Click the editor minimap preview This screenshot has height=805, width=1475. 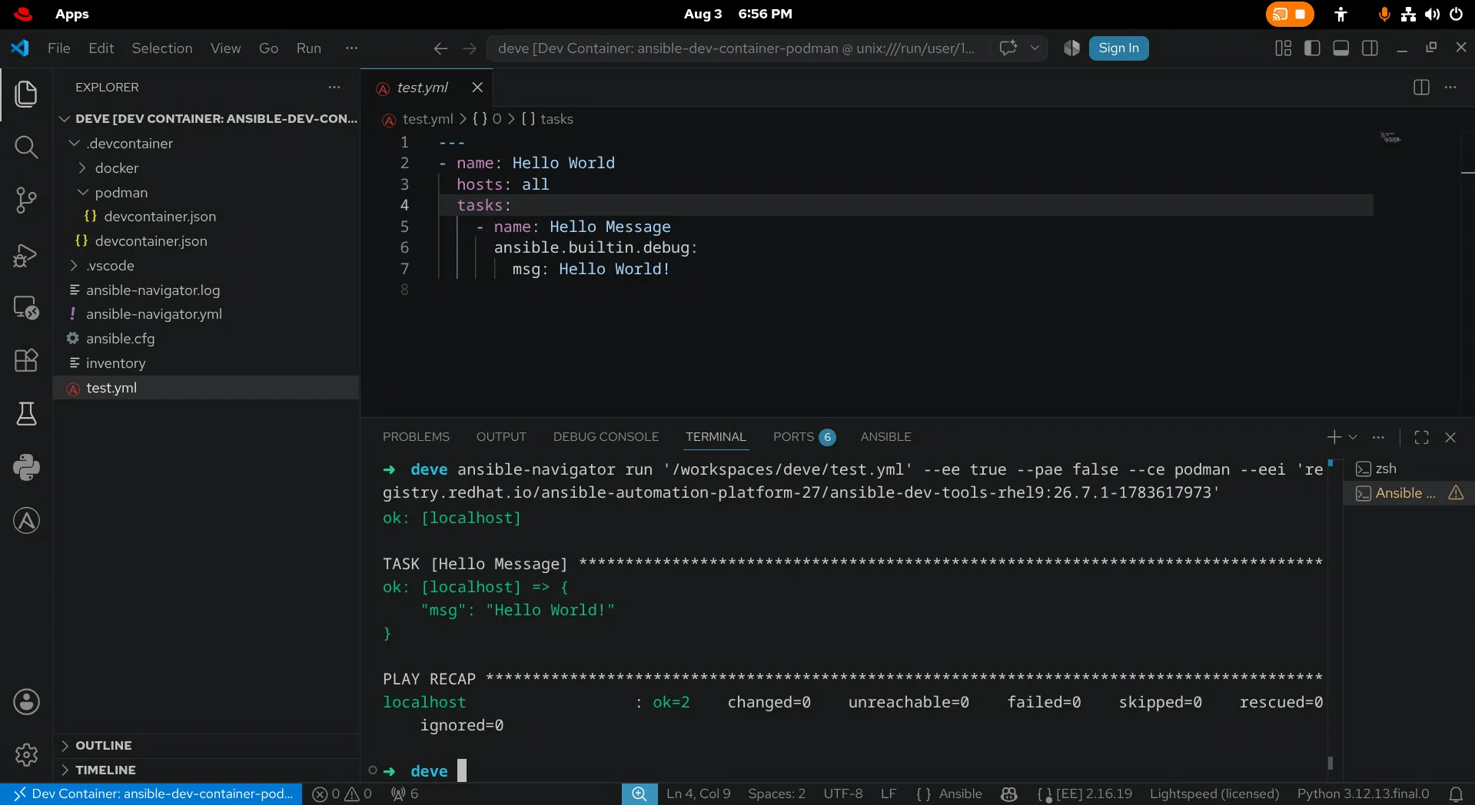coord(1390,137)
